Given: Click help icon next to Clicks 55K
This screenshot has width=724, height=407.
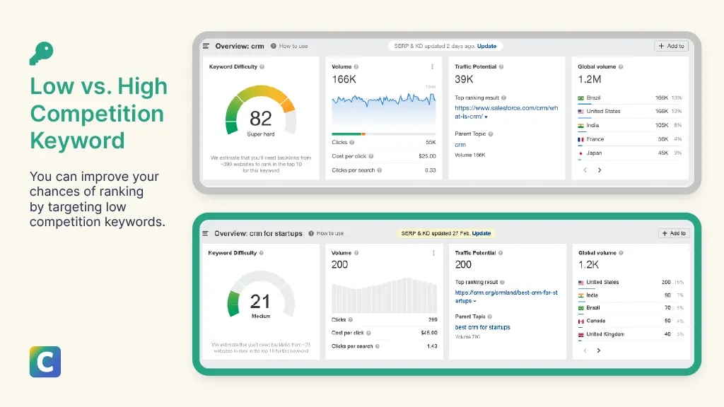Looking at the screenshot, I should pyautogui.click(x=352, y=143).
